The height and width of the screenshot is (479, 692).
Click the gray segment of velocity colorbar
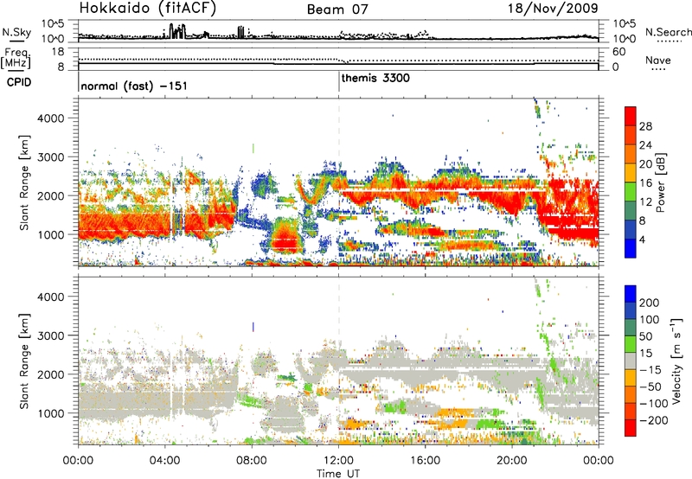click(x=631, y=361)
